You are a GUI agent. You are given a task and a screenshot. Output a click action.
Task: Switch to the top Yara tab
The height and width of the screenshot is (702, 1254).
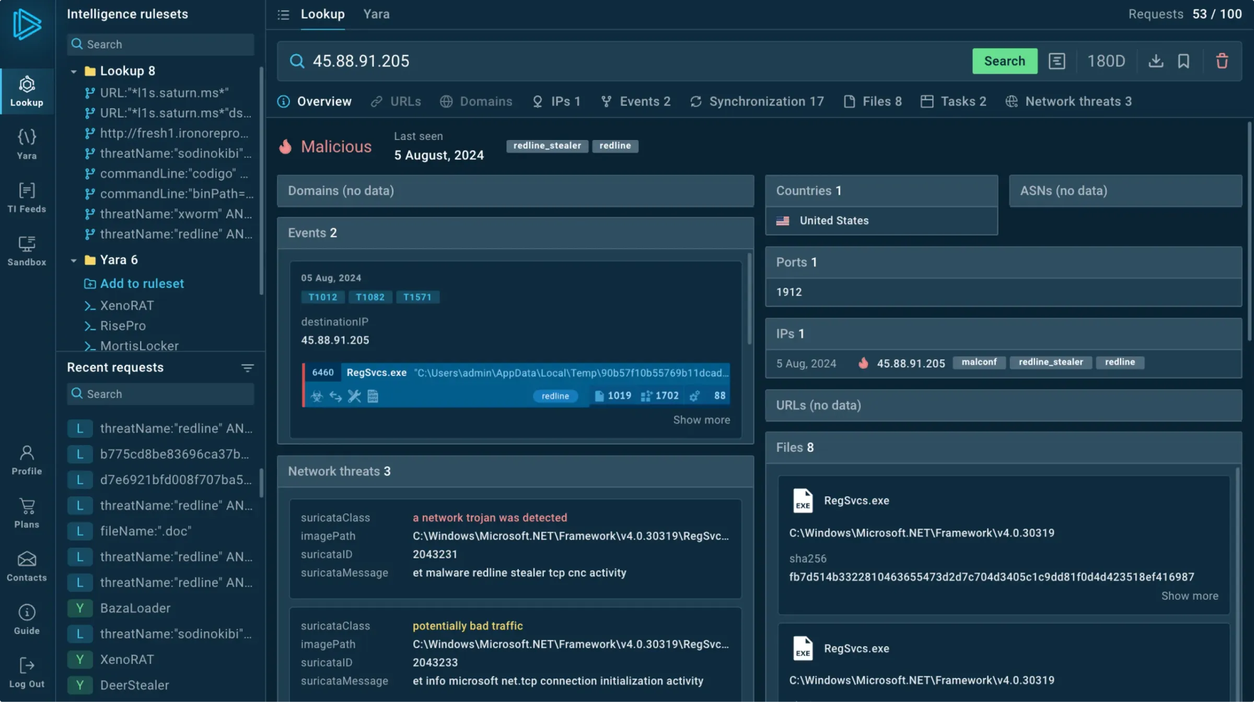click(x=376, y=14)
